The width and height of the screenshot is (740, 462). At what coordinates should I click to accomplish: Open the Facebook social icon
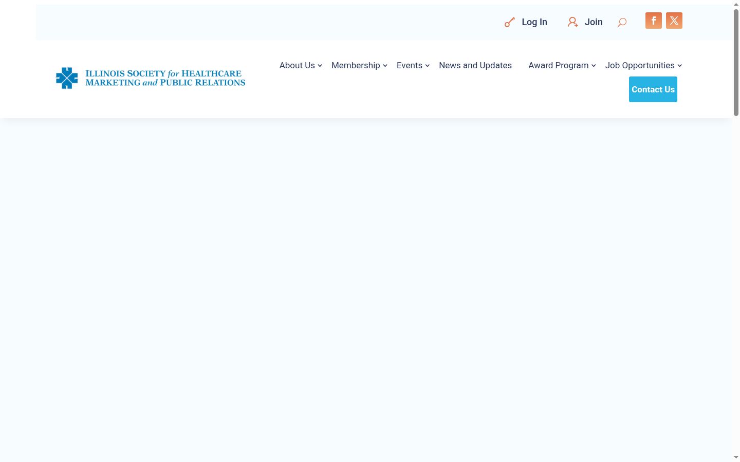654,21
